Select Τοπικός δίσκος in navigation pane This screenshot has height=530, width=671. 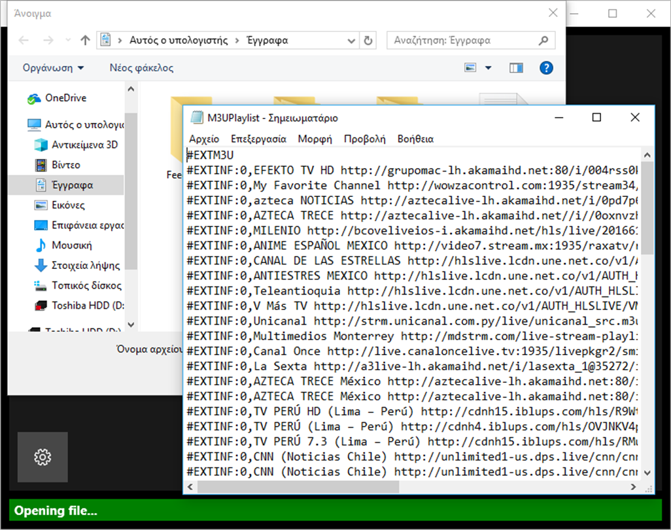coord(78,285)
